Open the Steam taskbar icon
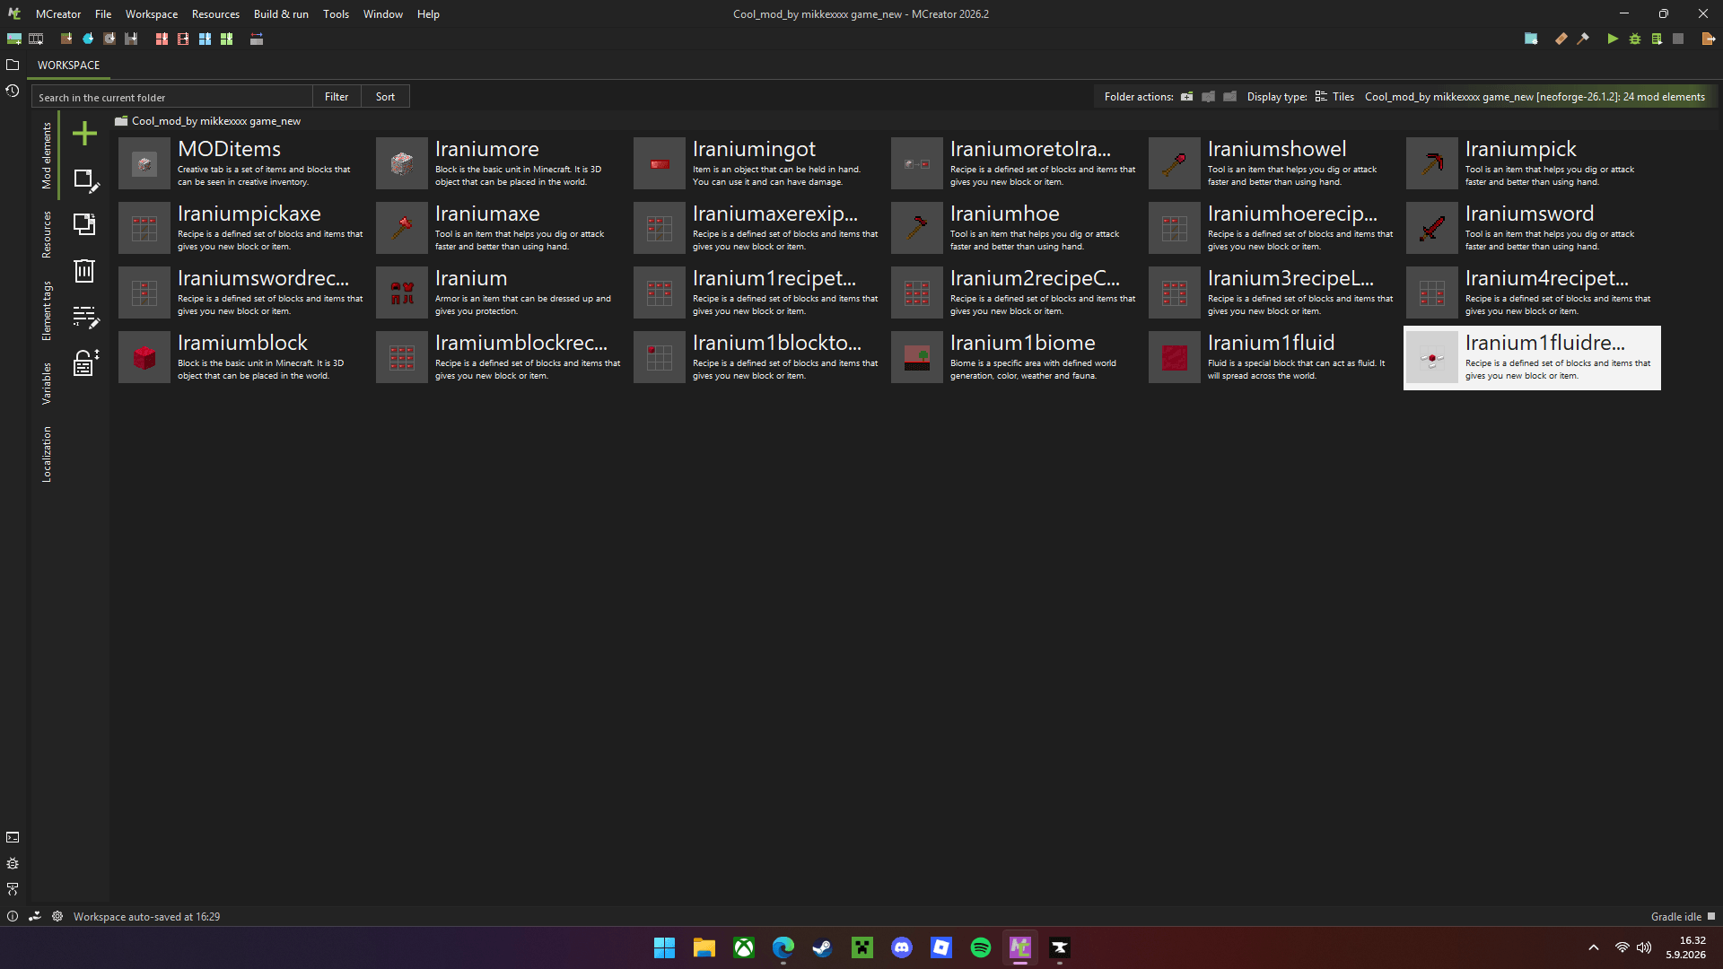Image resolution: width=1723 pixels, height=969 pixels. [823, 947]
